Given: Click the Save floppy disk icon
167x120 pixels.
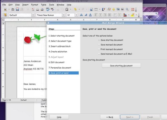Looking at the screenshot, I should (x=17, y=9).
